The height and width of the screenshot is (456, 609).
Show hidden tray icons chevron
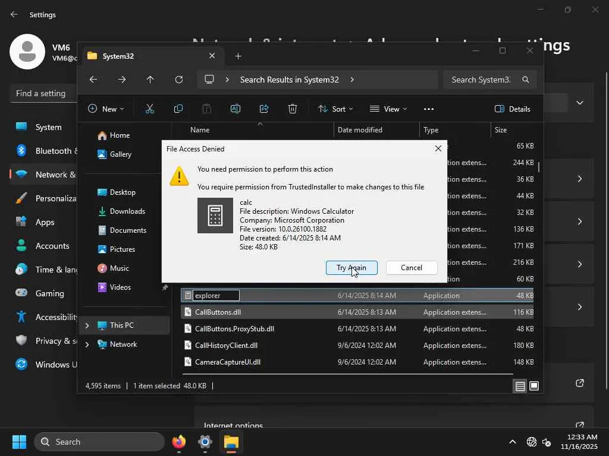pyautogui.click(x=513, y=442)
